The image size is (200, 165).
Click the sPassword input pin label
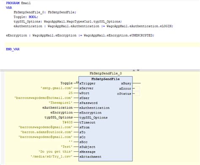click(x=88, y=103)
